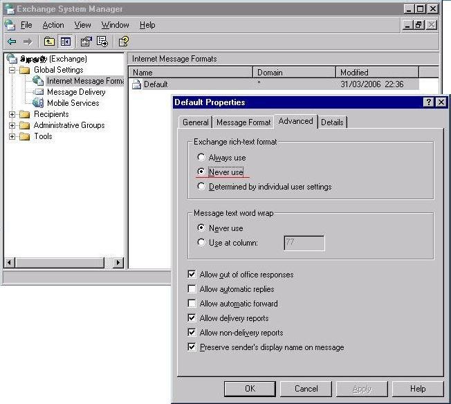Toggle the Show/Hide console tree icon
The height and width of the screenshot is (404, 451).
pos(65,42)
